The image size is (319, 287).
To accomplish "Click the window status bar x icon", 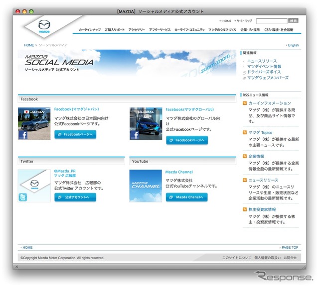I will click(16, 267).
